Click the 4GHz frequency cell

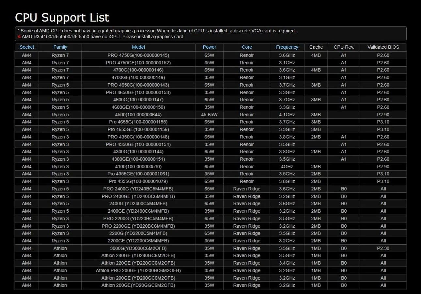(x=287, y=167)
